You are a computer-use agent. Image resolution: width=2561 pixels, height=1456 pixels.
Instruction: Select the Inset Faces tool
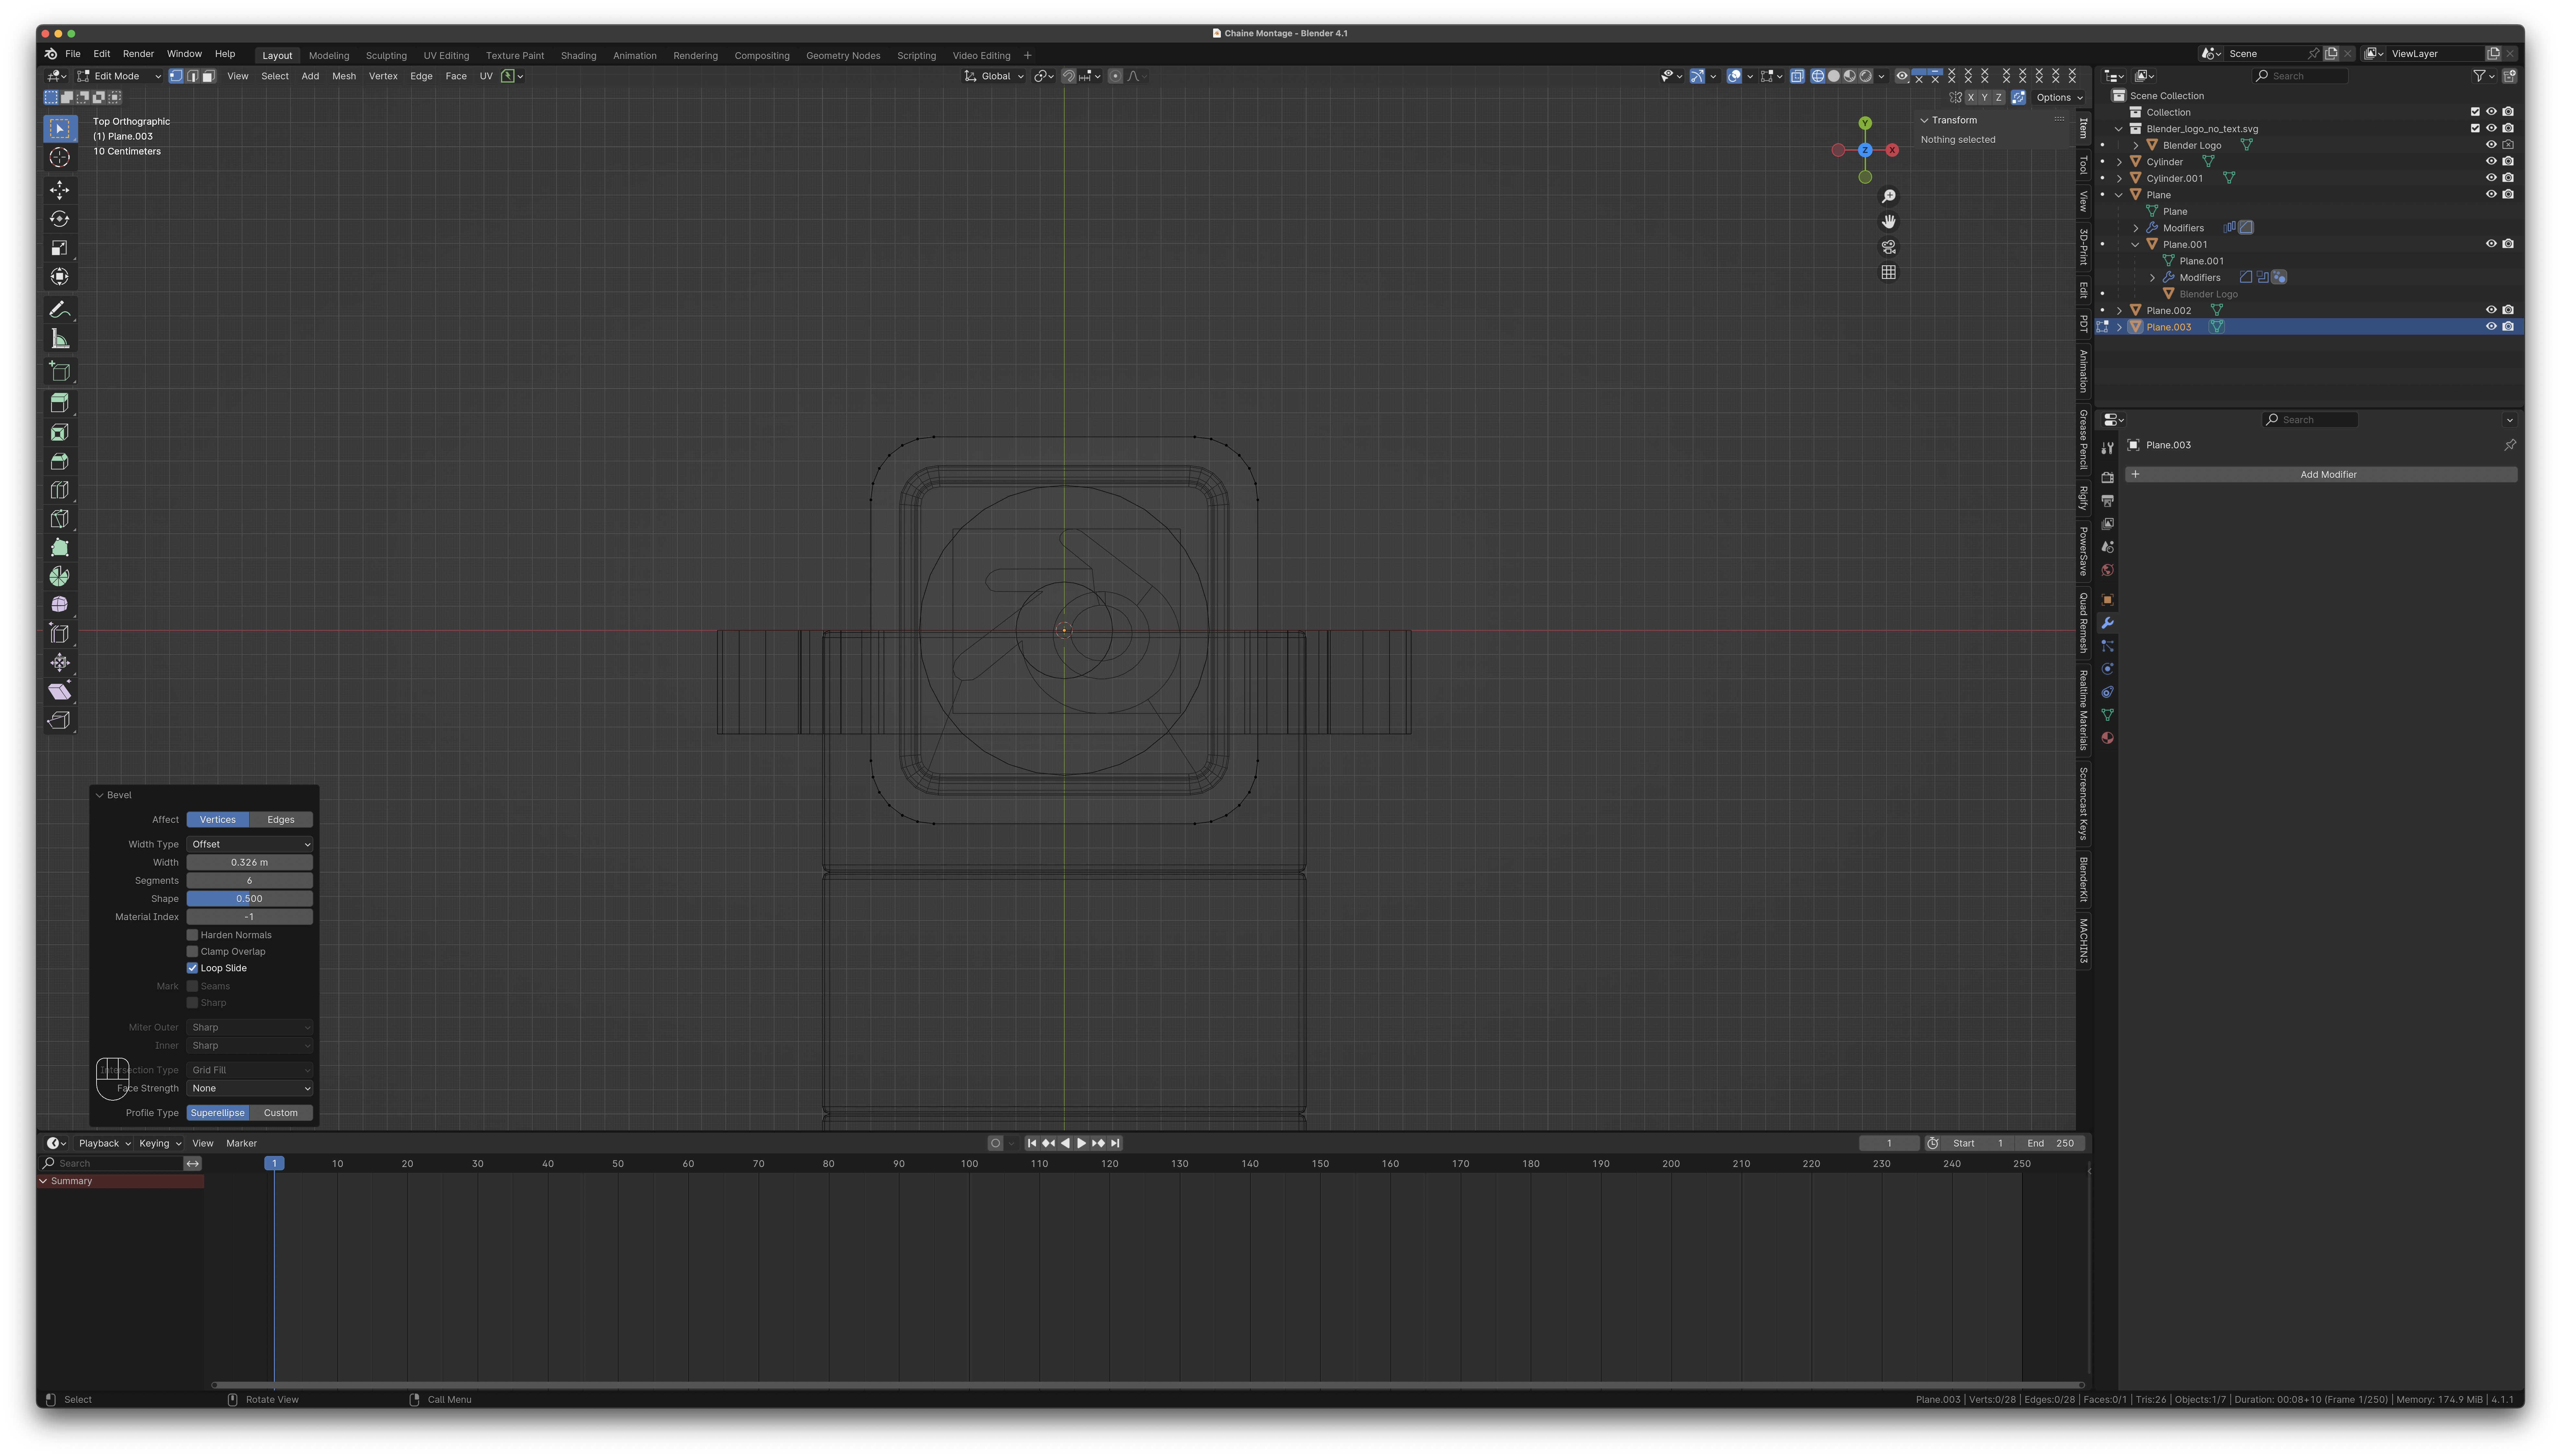[x=60, y=432]
